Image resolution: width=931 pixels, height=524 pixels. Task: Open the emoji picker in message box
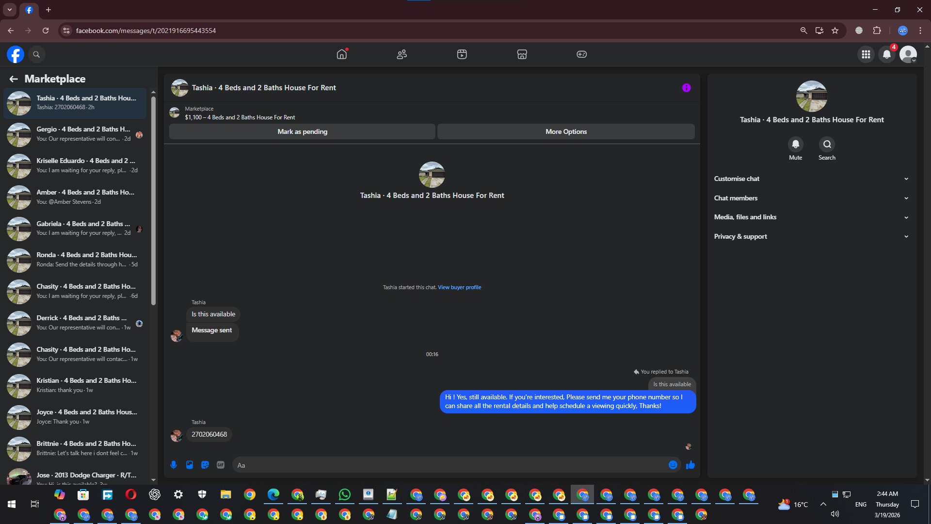coord(673,465)
